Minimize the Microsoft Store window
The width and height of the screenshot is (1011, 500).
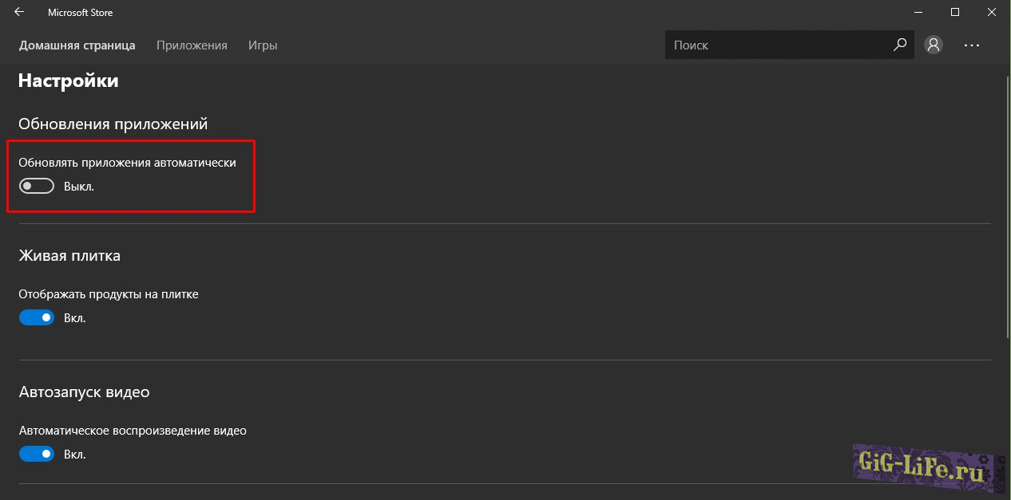(x=918, y=13)
